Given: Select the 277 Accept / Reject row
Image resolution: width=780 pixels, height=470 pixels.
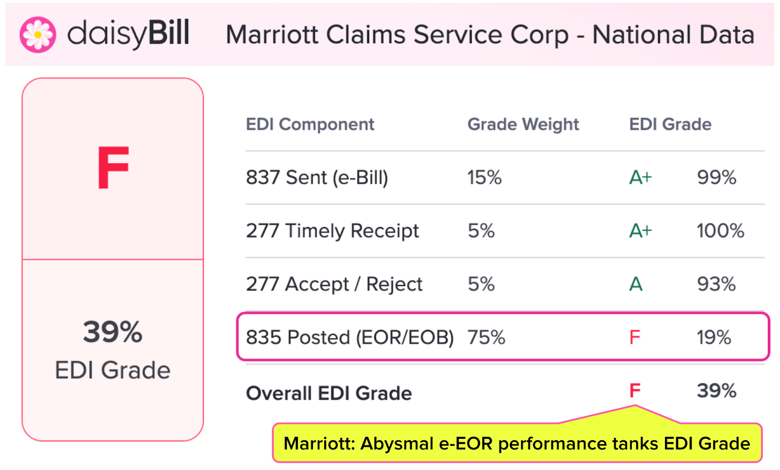Looking at the screenshot, I should coord(334,284).
